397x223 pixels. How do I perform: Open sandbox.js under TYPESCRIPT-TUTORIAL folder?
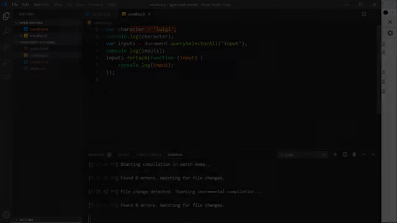[38, 55]
